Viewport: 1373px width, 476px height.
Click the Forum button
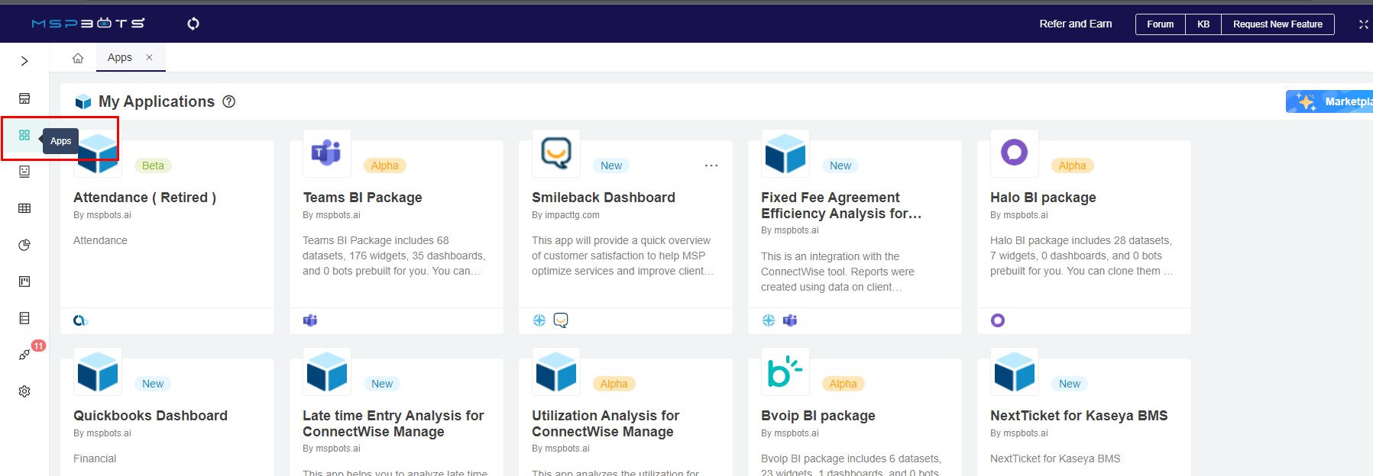pyautogui.click(x=1160, y=24)
